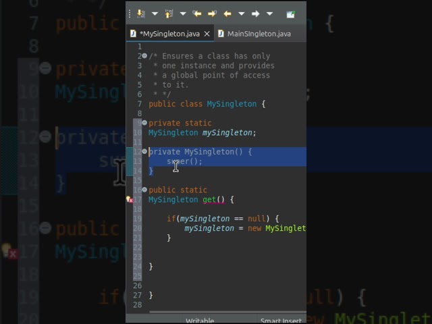Open the Previous Annotation dropdown arrow
Viewport: 432px width, 324px height.
click(183, 13)
